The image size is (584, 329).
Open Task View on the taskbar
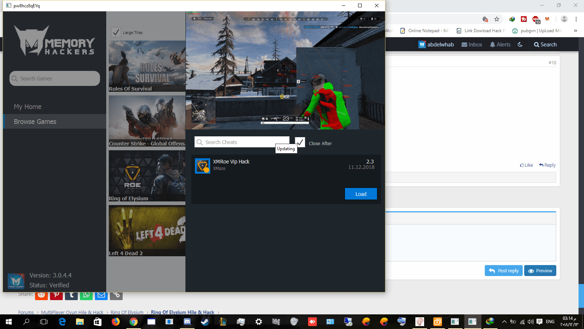tap(44, 322)
